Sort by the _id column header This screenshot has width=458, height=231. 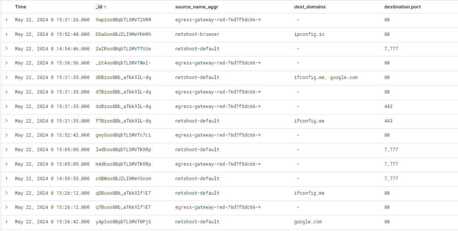(x=98, y=7)
